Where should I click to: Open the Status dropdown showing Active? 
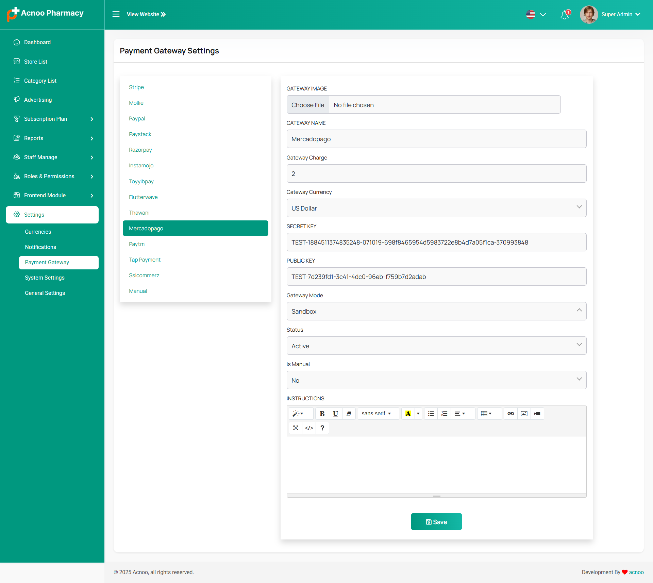click(x=436, y=346)
